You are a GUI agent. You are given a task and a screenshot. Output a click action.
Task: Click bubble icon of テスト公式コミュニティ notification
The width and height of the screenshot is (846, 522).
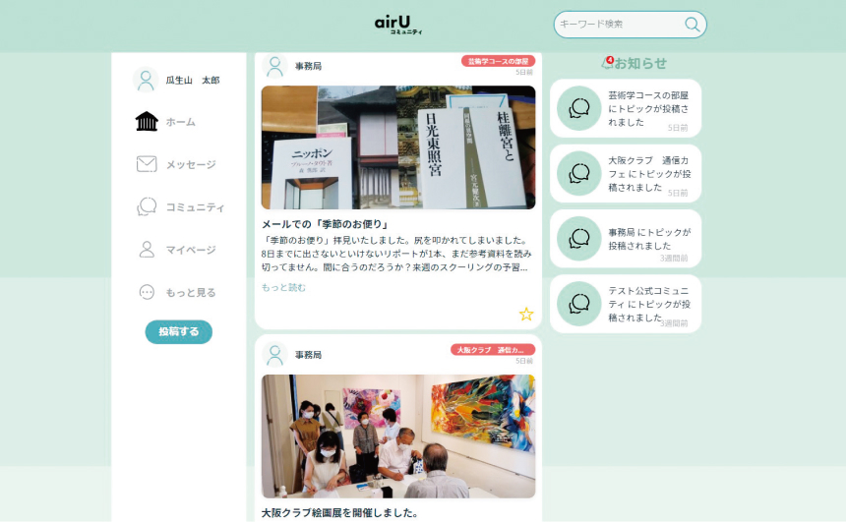pos(579,304)
